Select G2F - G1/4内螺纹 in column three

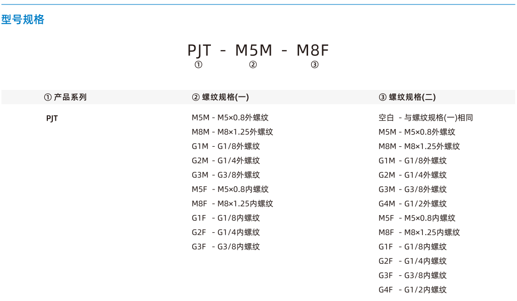412,261
